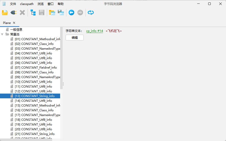Click the blue back arrow icon
The width and height of the screenshot is (226, 141).
71,12
